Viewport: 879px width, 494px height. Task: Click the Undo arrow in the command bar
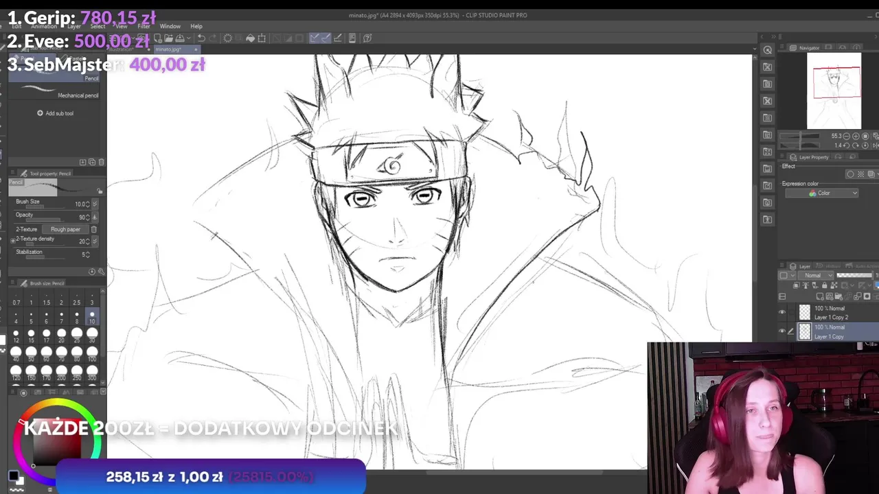pyautogui.click(x=201, y=38)
